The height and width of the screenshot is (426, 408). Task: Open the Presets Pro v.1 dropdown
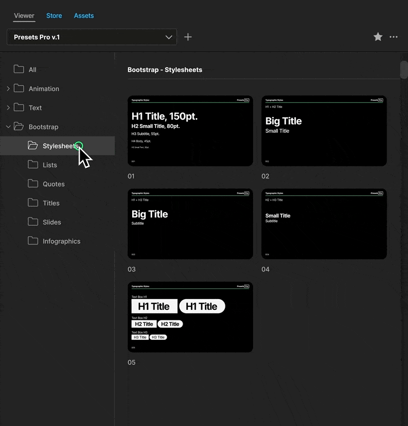[x=92, y=37]
